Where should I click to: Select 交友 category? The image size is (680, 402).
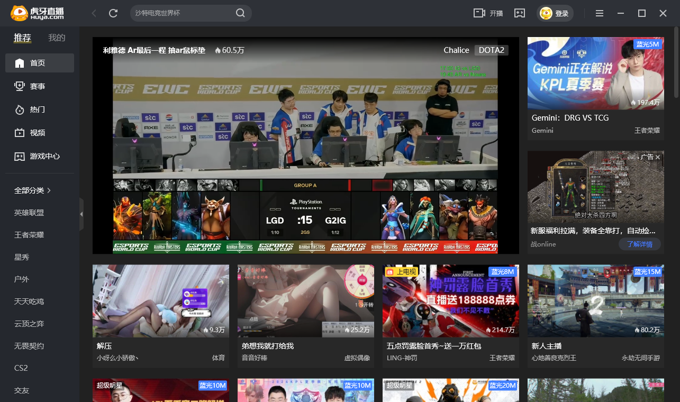[22, 390]
